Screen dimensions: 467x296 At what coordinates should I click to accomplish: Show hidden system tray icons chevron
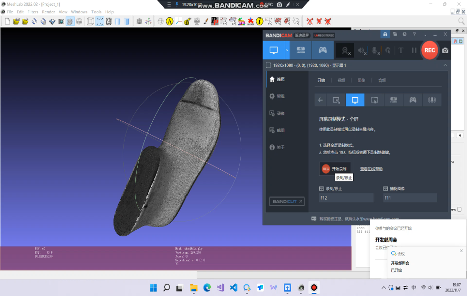(x=384, y=288)
